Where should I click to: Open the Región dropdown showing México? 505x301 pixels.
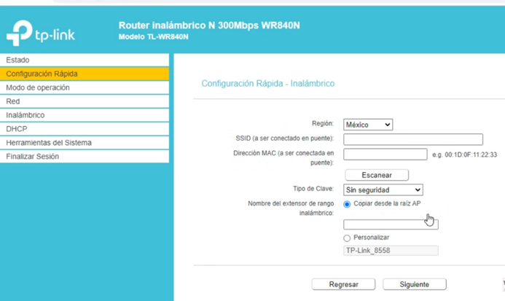tap(368, 125)
